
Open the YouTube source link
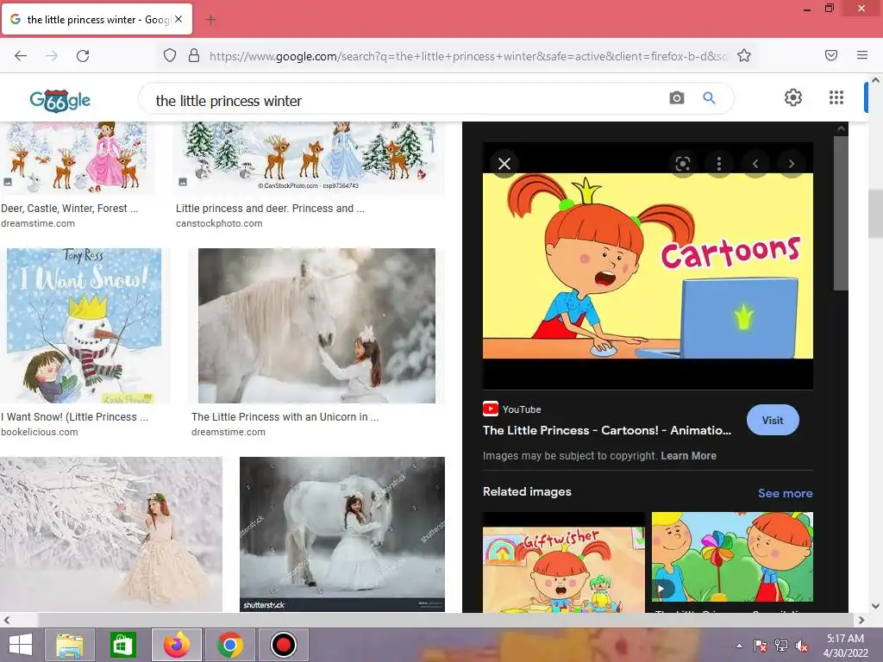pyautogui.click(x=512, y=409)
